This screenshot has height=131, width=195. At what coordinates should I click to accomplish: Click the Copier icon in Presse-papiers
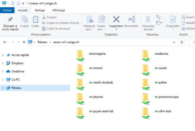click(x=25, y=20)
